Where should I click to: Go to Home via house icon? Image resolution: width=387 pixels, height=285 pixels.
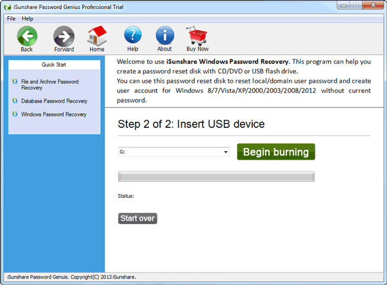pyautogui.click(x=97, y=36)
